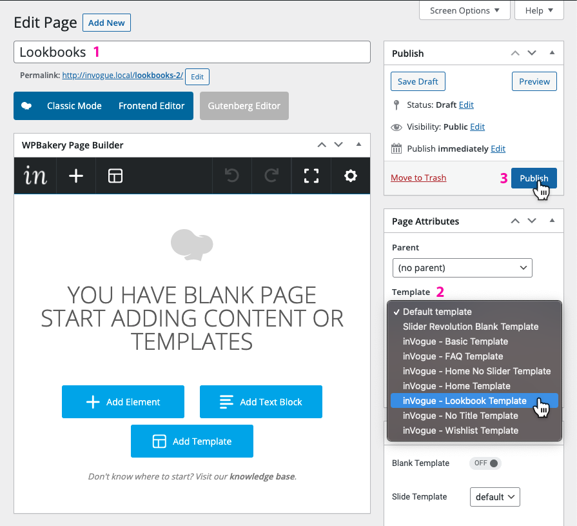Collapse the WPBakery Page Builder panel
Screen dimensions: 577x526
pos(359,145)
